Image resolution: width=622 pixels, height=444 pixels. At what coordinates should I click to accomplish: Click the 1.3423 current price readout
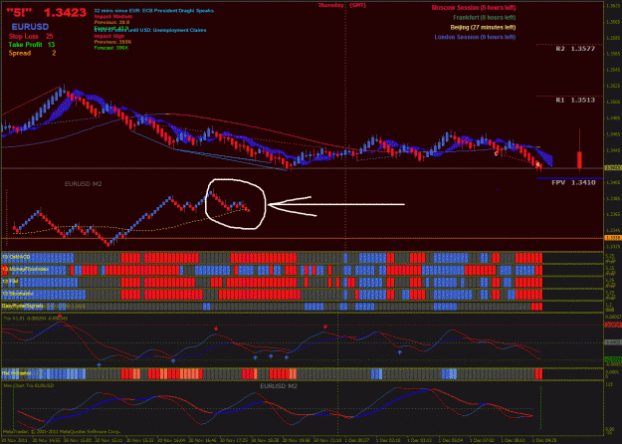pyautogui.click(x=65, y=13)
